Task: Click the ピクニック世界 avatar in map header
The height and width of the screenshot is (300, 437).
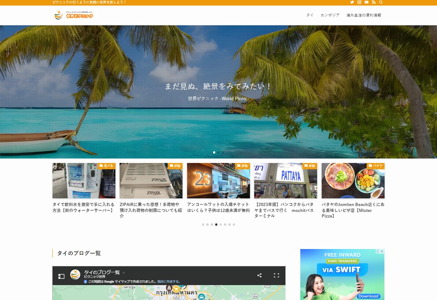Action: [x=75, y=275]
